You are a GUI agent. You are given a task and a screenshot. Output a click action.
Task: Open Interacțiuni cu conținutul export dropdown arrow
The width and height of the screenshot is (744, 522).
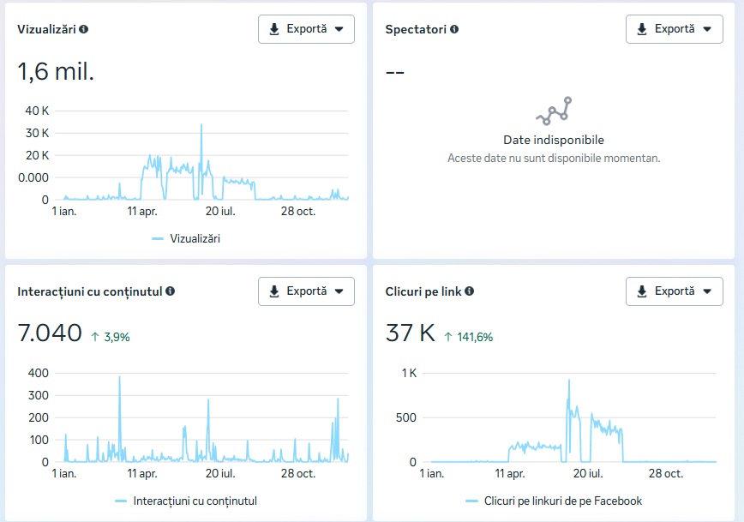click(x=339, y=291)
